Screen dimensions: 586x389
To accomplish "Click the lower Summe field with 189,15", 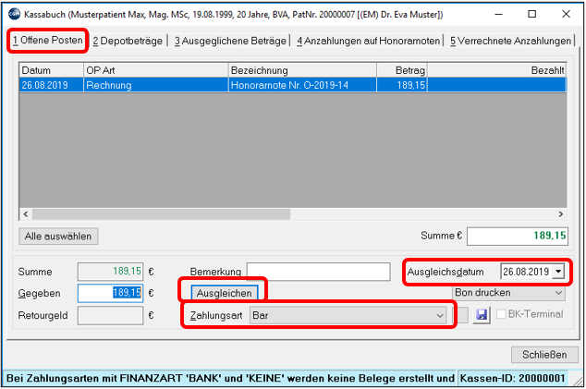I will pyautogui.click(x=110, y=272).
